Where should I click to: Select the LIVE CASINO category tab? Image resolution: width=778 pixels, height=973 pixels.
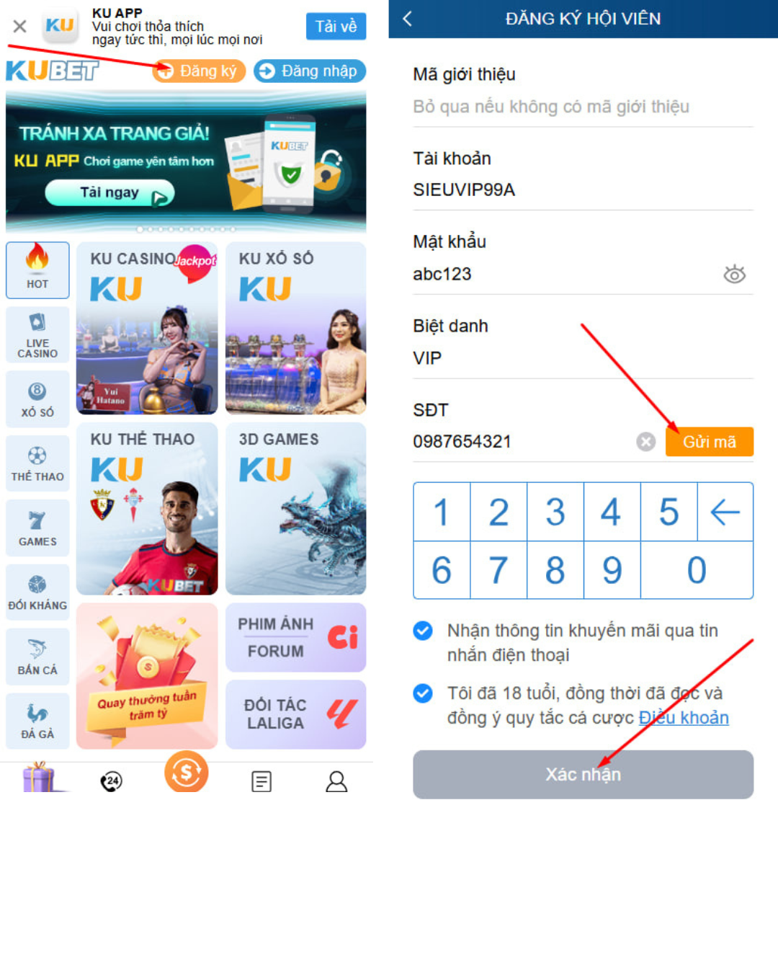pos(37,334)
